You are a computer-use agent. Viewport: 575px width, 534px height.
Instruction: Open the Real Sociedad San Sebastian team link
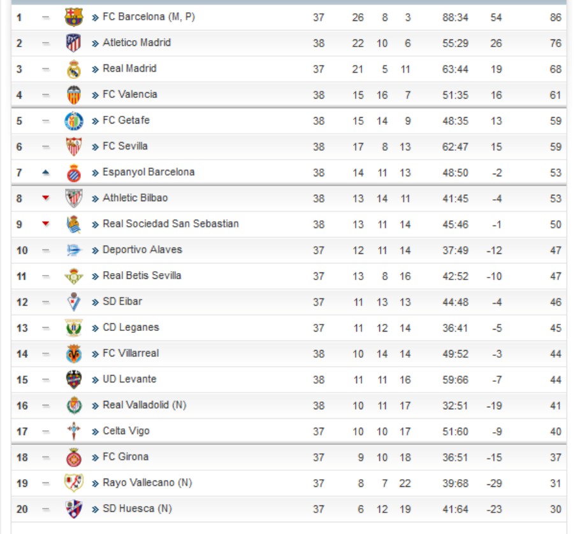point(170,224)
